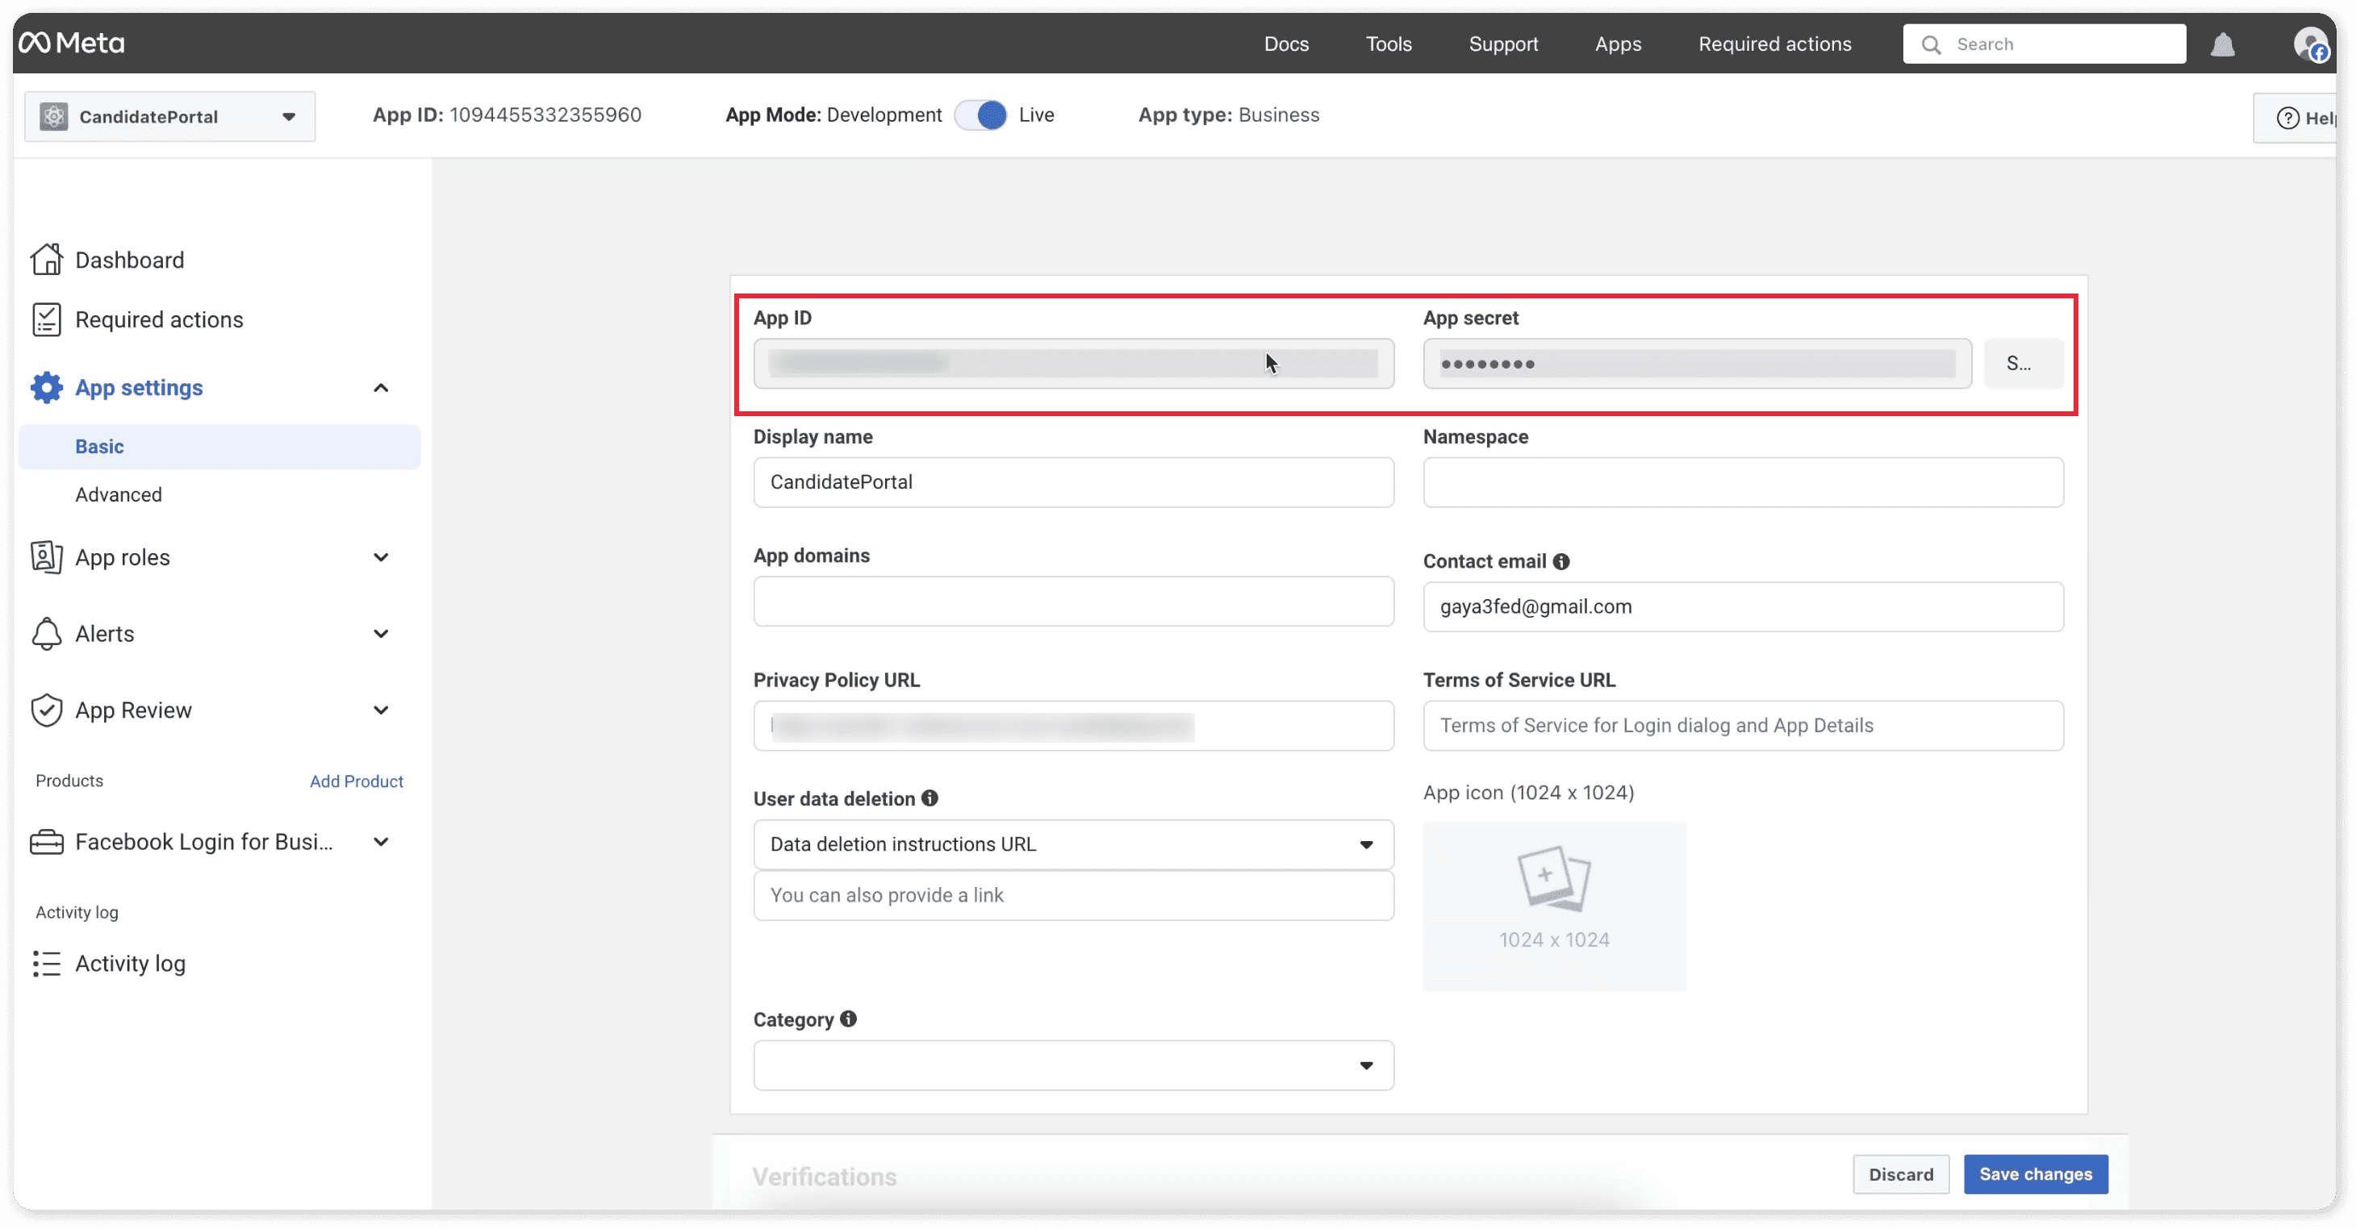This screenshot has width=2356, height=1229.
Task: Click the User data deletion info icon
Action: [x=930, y=798]
